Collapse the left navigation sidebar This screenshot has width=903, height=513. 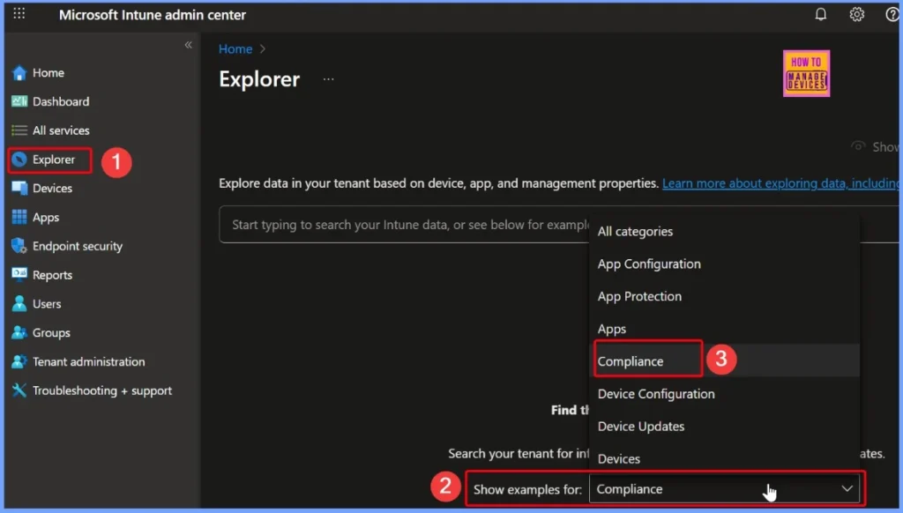point(189,45)
